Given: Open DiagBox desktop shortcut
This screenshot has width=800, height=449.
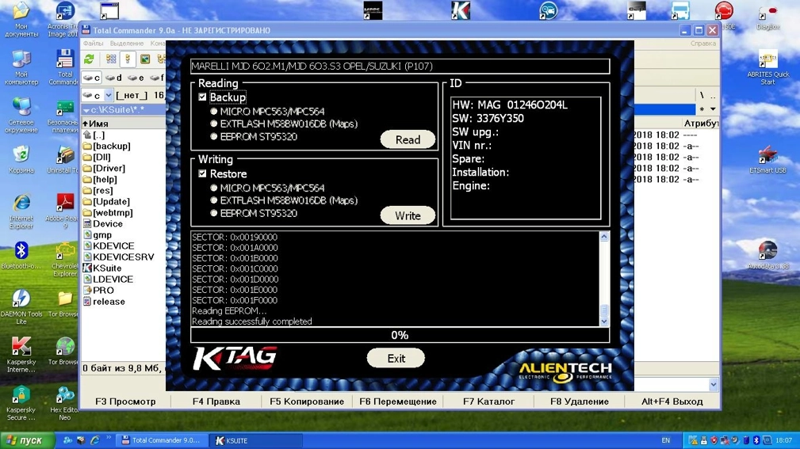Looking at the screenshot, I should 767,17.
